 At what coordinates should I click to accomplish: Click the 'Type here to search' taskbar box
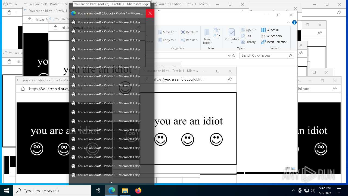tap(52, 191)
